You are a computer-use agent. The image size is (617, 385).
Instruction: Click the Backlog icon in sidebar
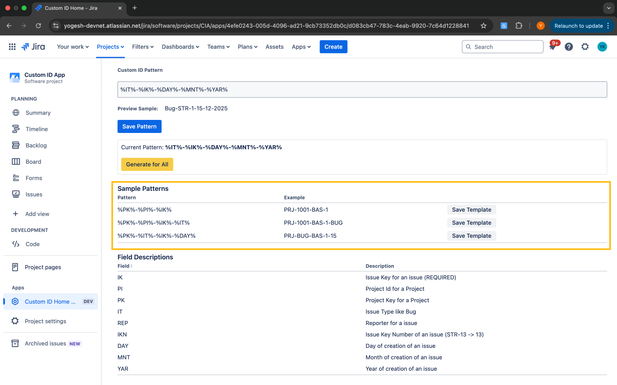[16, 145]
